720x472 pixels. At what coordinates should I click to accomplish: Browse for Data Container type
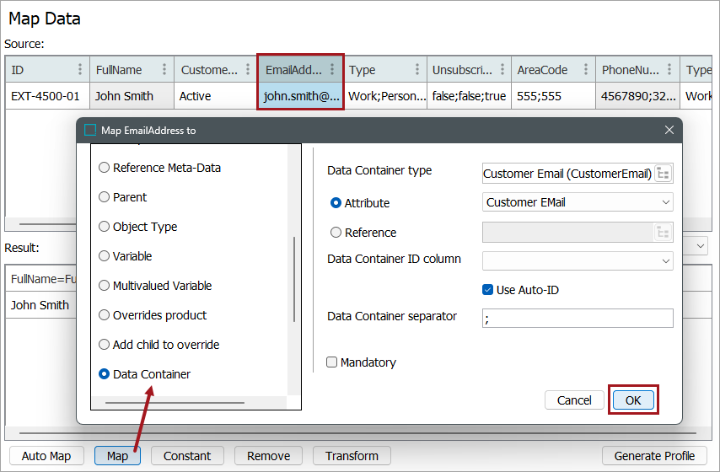pos(664,174)
